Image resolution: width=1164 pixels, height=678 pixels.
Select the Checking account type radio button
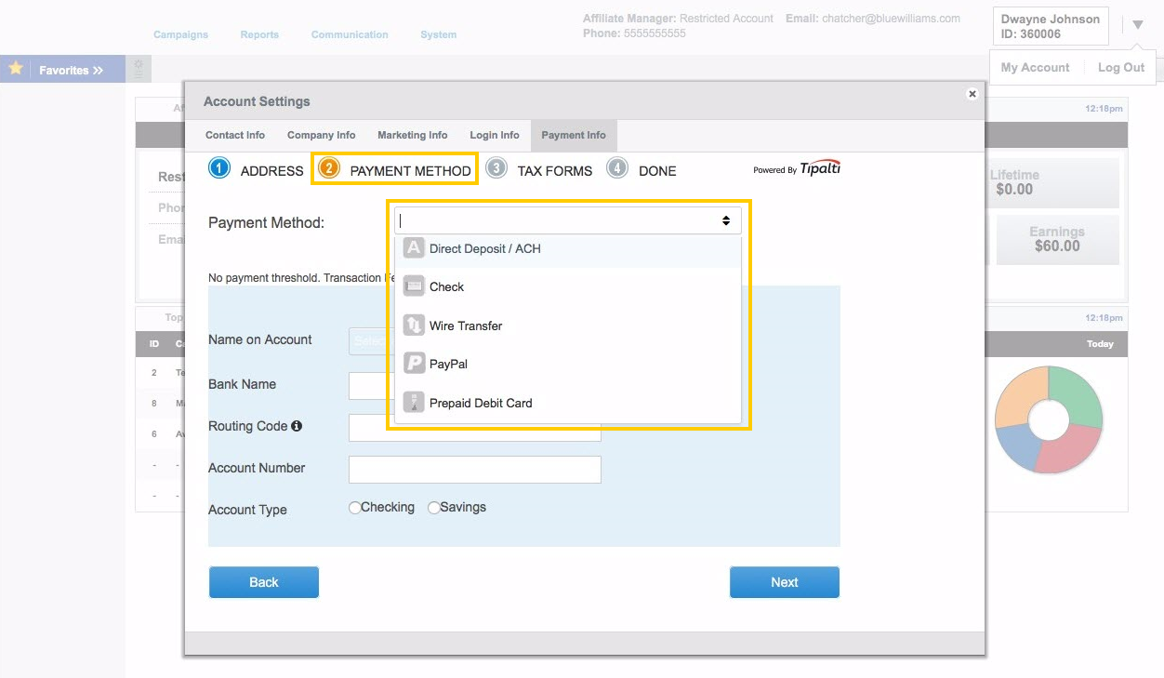tap(354, 507)
